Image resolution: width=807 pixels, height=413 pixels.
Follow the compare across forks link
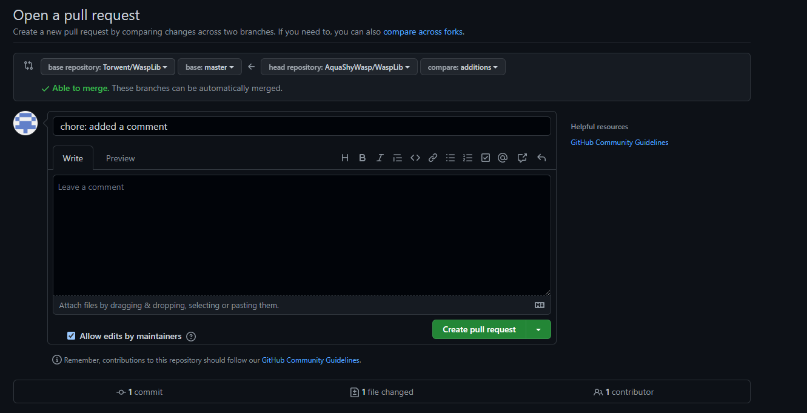423,32
